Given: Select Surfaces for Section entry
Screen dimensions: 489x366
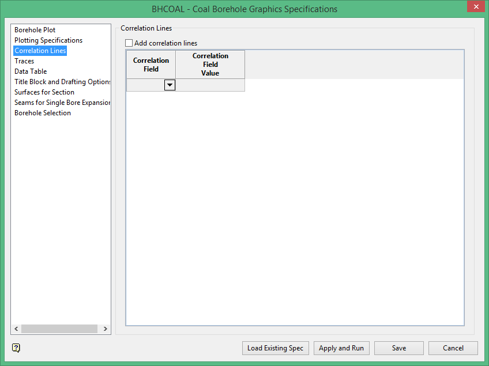Looking at the screenshot, I should (x=44, y=92).
